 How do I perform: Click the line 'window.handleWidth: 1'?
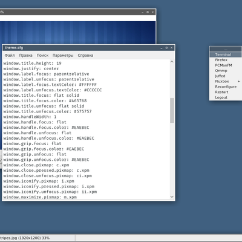[x=30, y=117]
